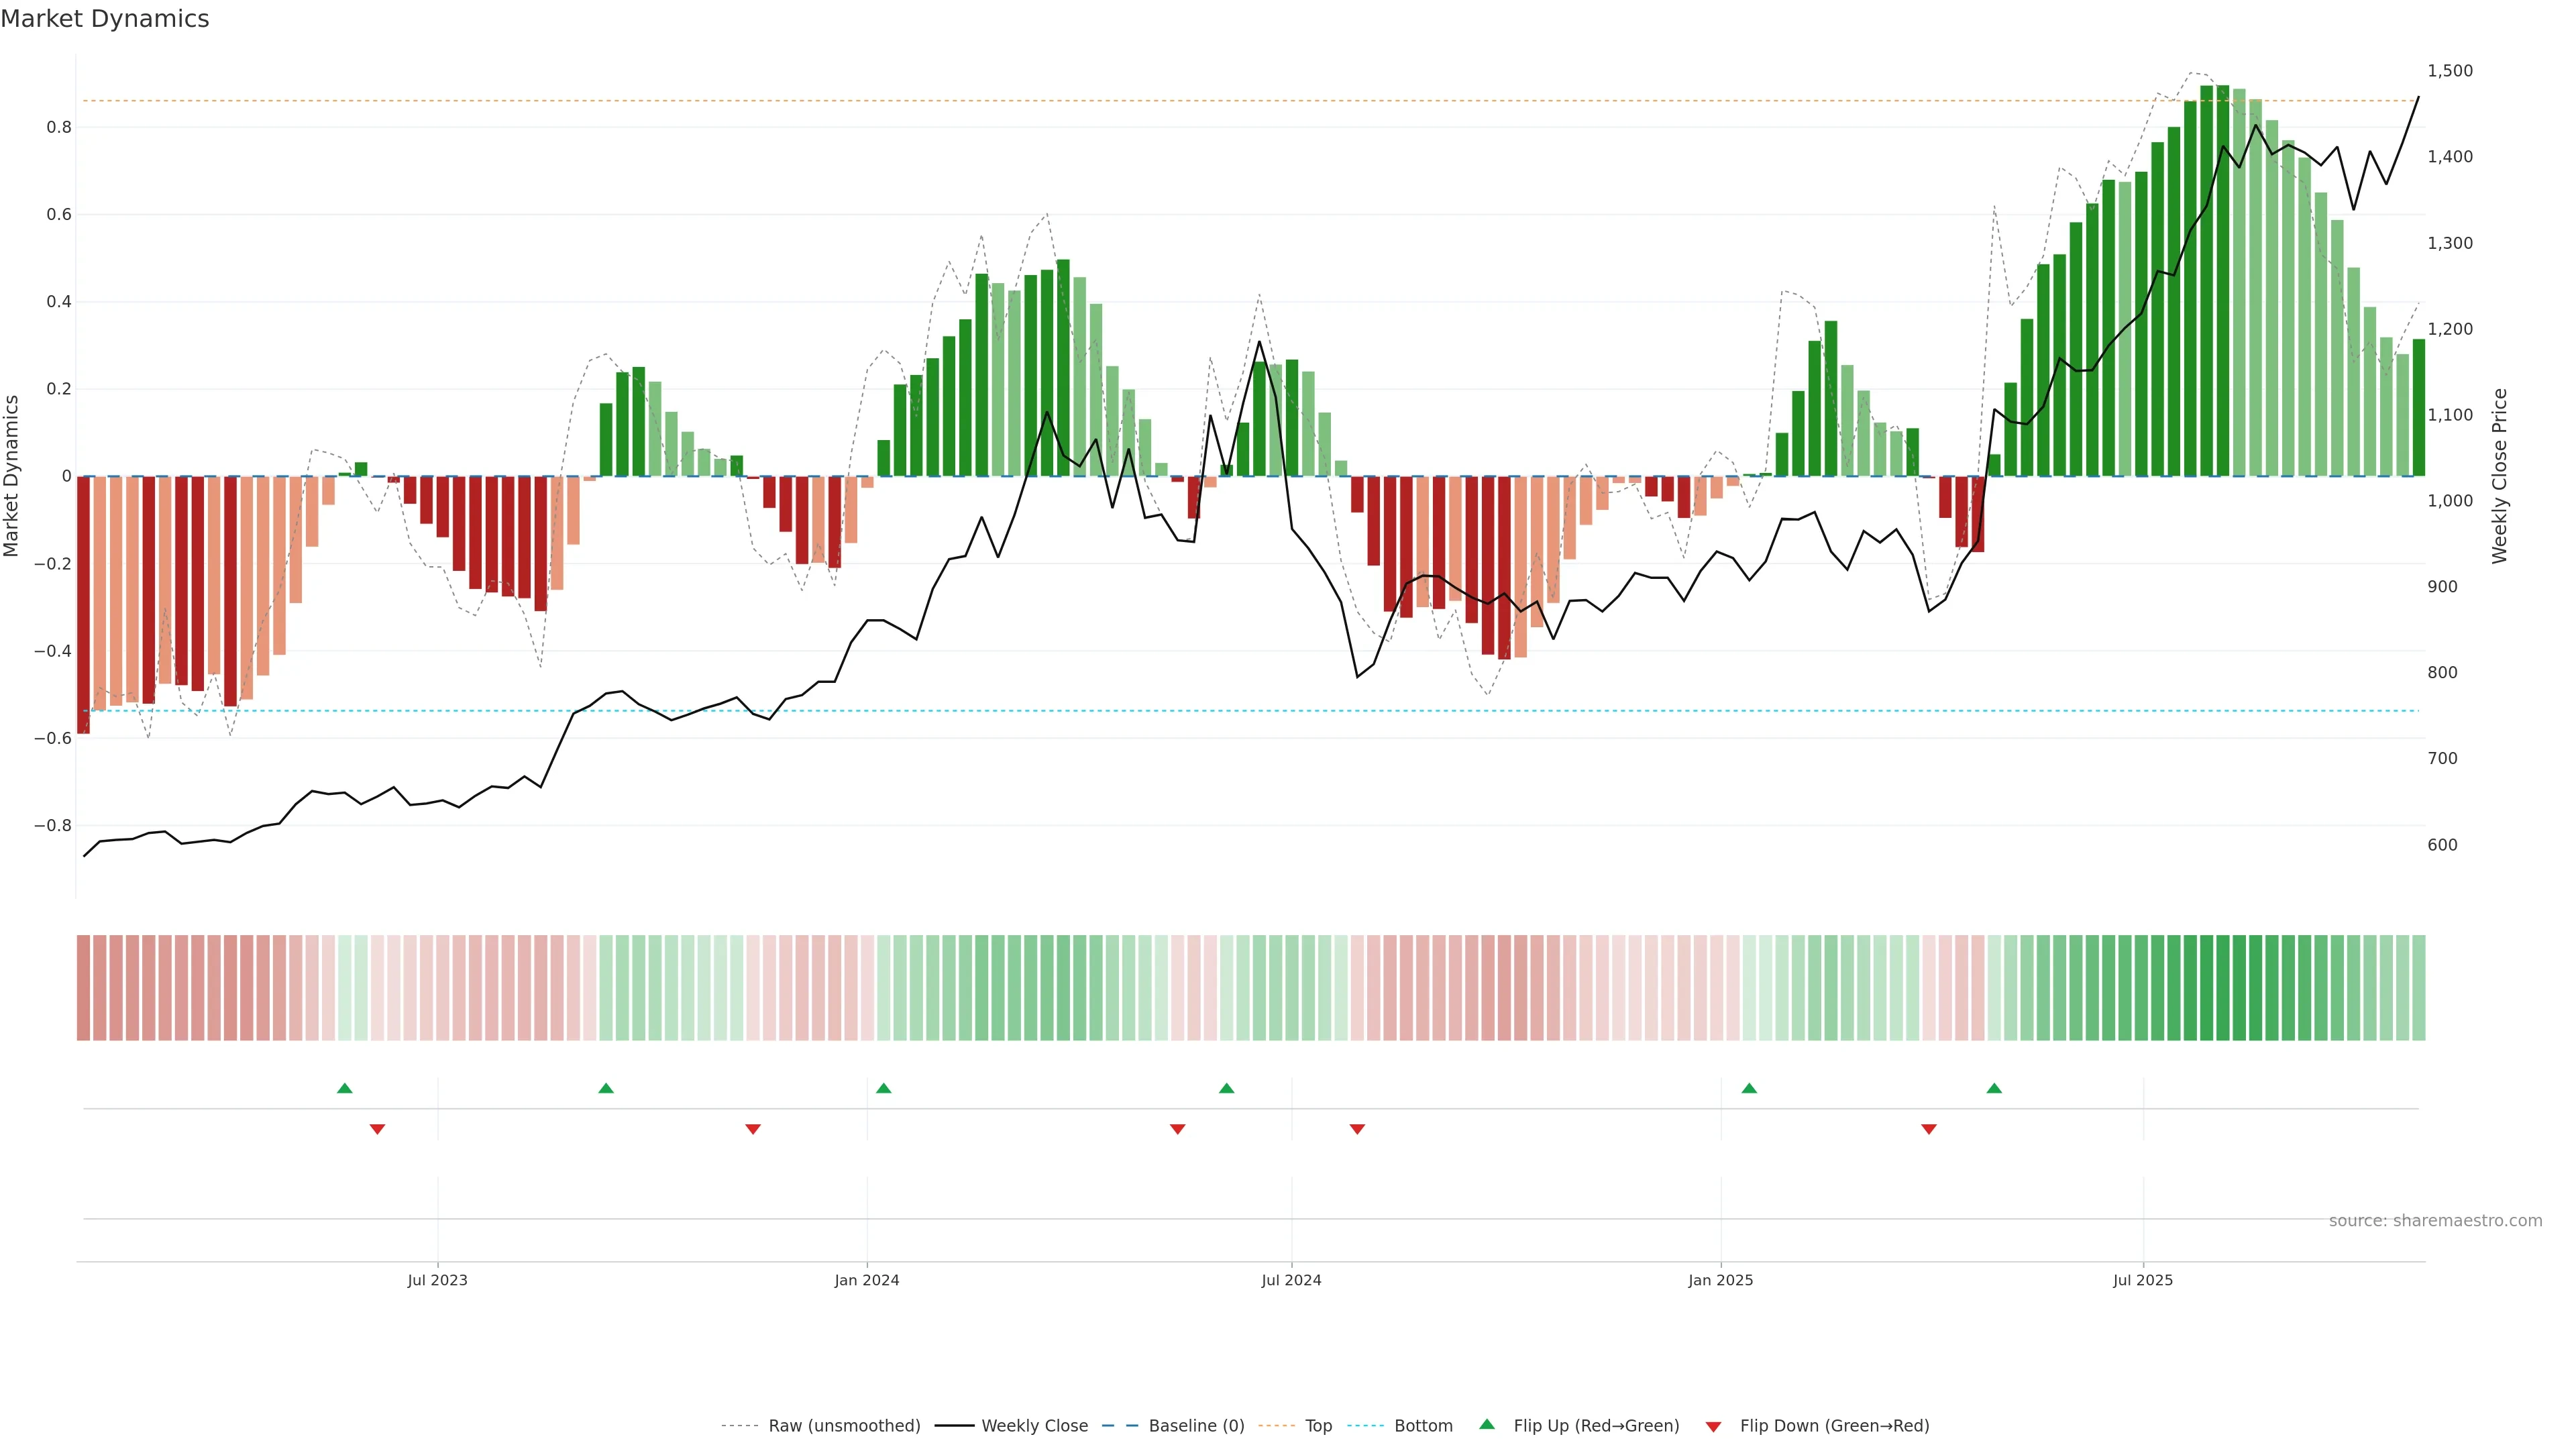Image resolution: width=2576 pixels, height=1449 pixels.
Task: Hide the Top threshold legend series
Action: [x=1318, y=1426]
